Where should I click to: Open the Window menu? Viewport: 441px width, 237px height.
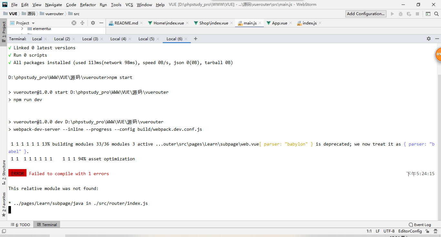click(144, 5)
